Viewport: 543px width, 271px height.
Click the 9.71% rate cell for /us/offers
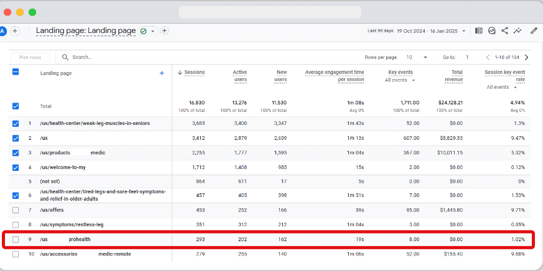click(517, 210)
